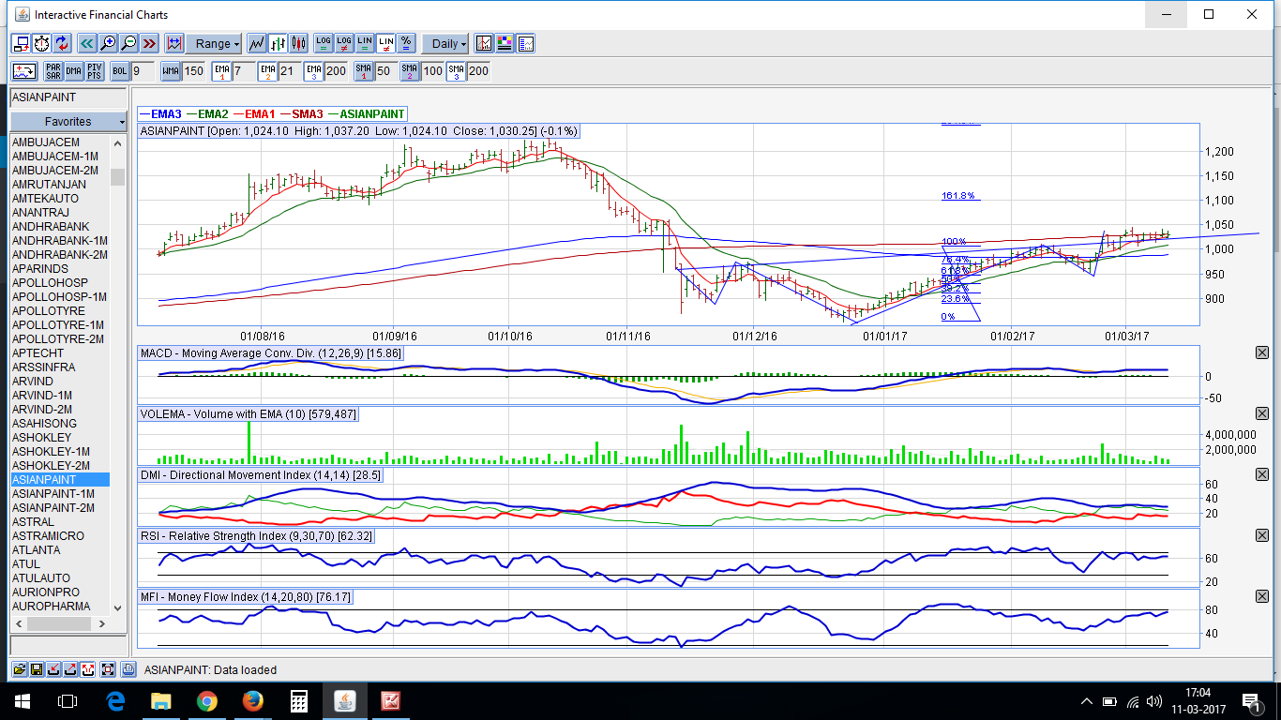Toggle the PIV PTS pivot points button
The width and height of the screenshot is (1281, 720).
[x=95, y=71]
